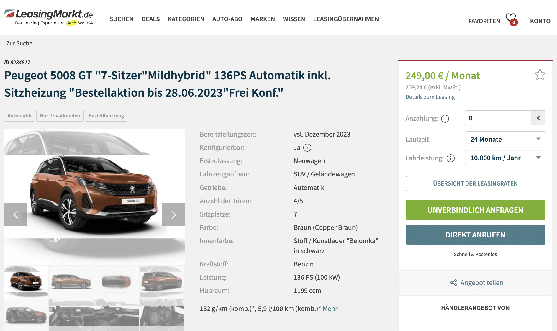Open the Fahrleistung info icon
The width and height of the screenshot is (557, 331).
tap(450, 158)
